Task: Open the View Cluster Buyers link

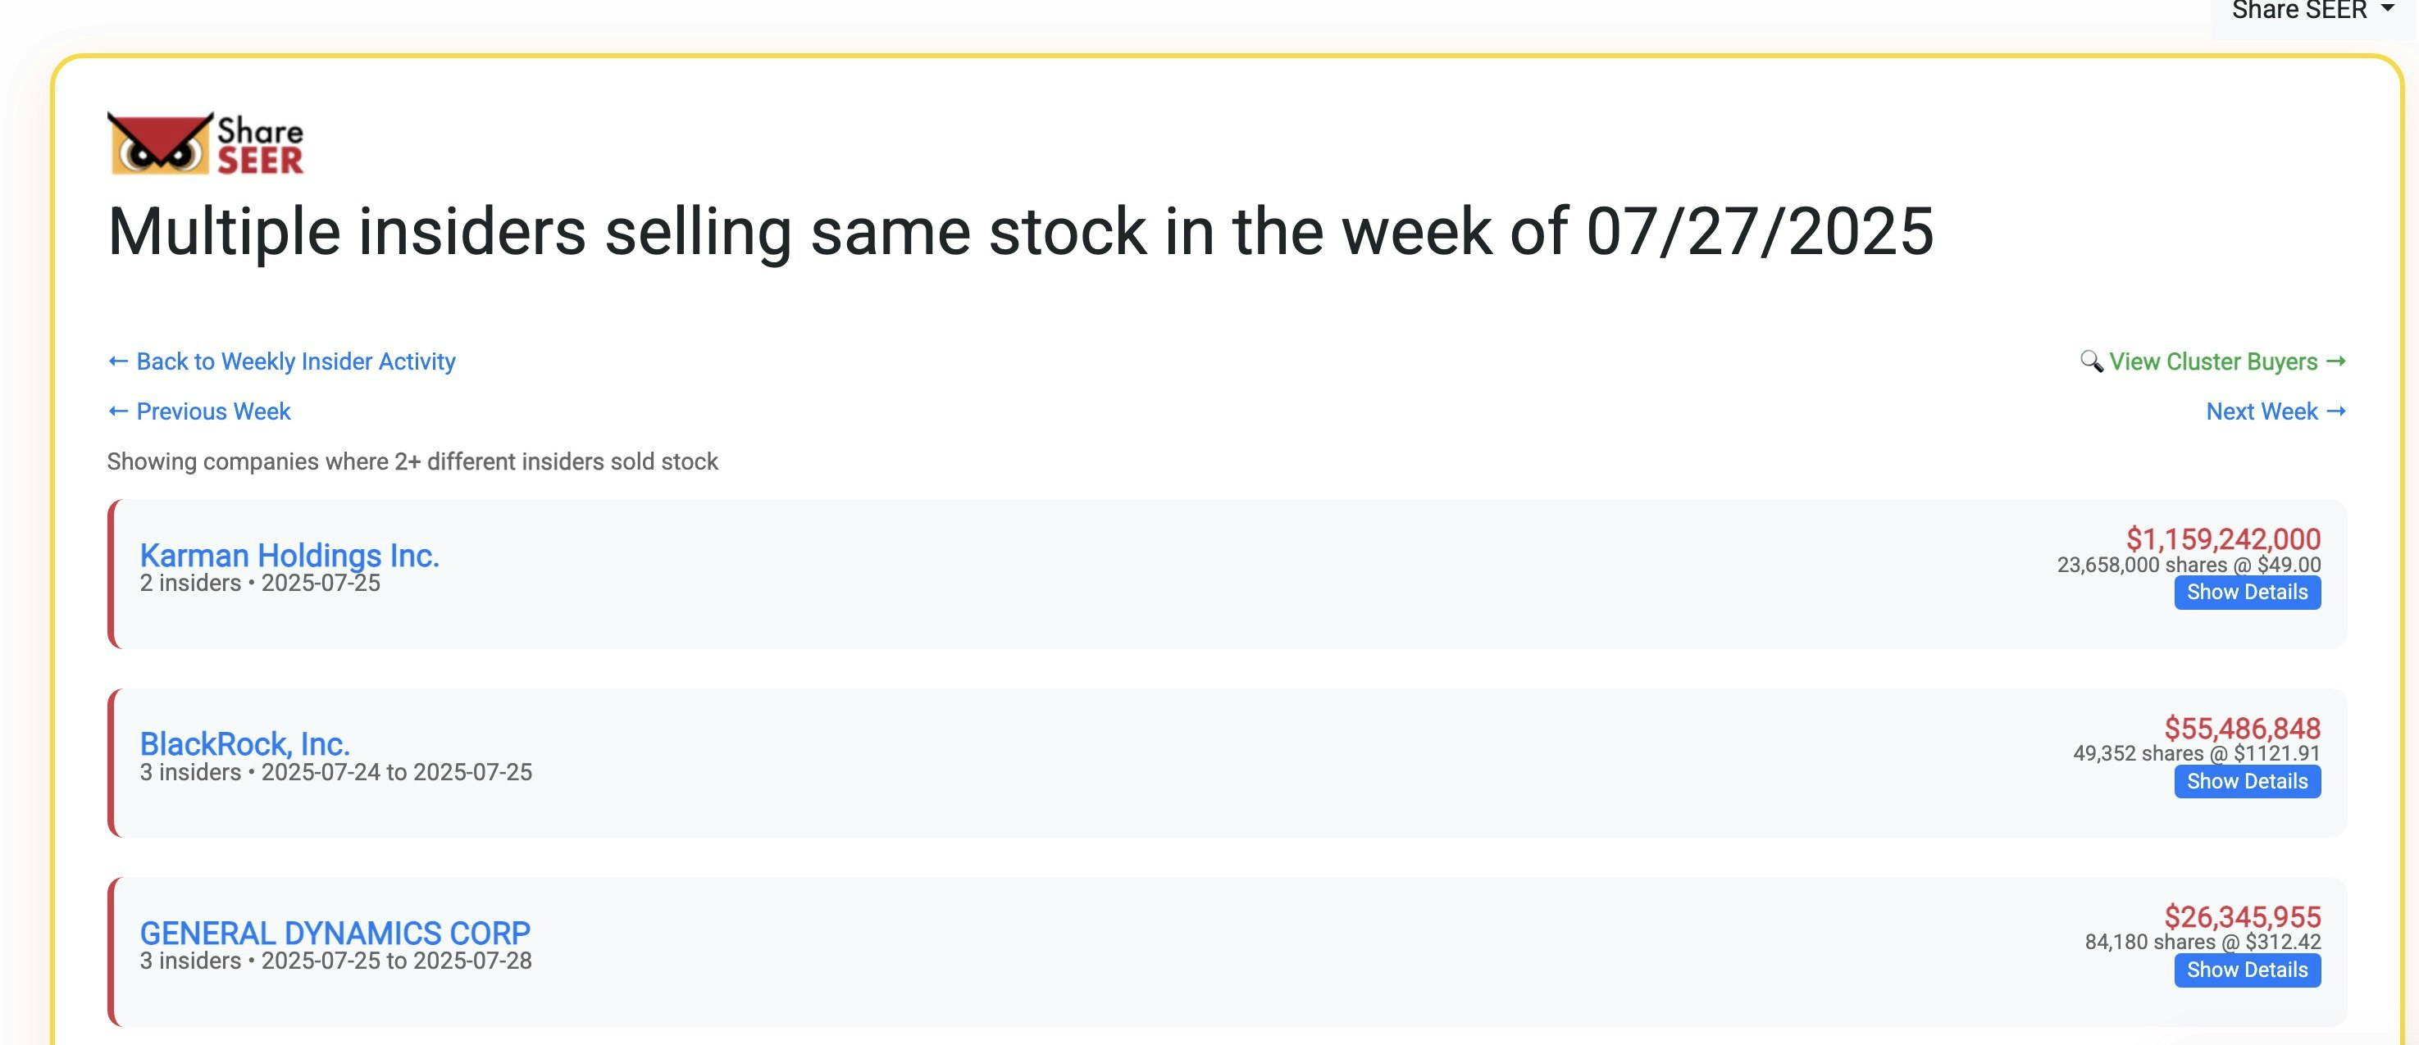Action: (x=2213, y=361)
